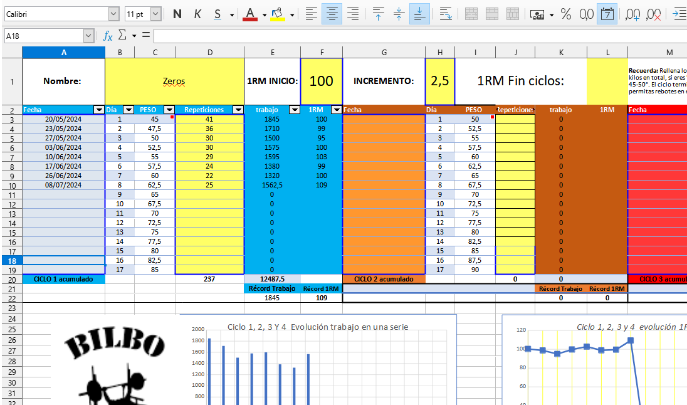Select the 1RM Fin ciclos: cell
Screen dimensions: 687x405
pos(520,82)
